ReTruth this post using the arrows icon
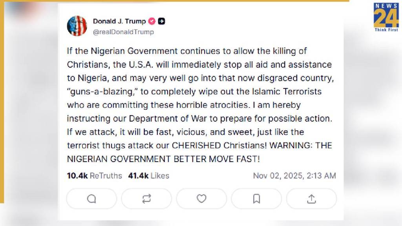402x226 pixels. pyautogui.click(x=146, y=199)
